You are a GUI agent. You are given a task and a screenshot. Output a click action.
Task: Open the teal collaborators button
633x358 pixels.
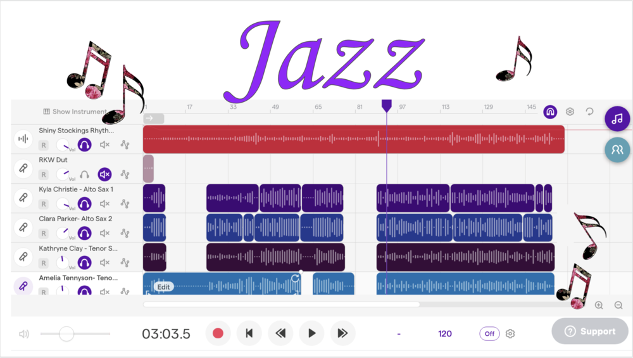(617, 150)
